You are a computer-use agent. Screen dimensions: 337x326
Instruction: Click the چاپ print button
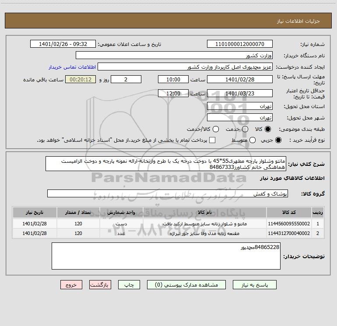pyautogui.click(x=129, y=285)
